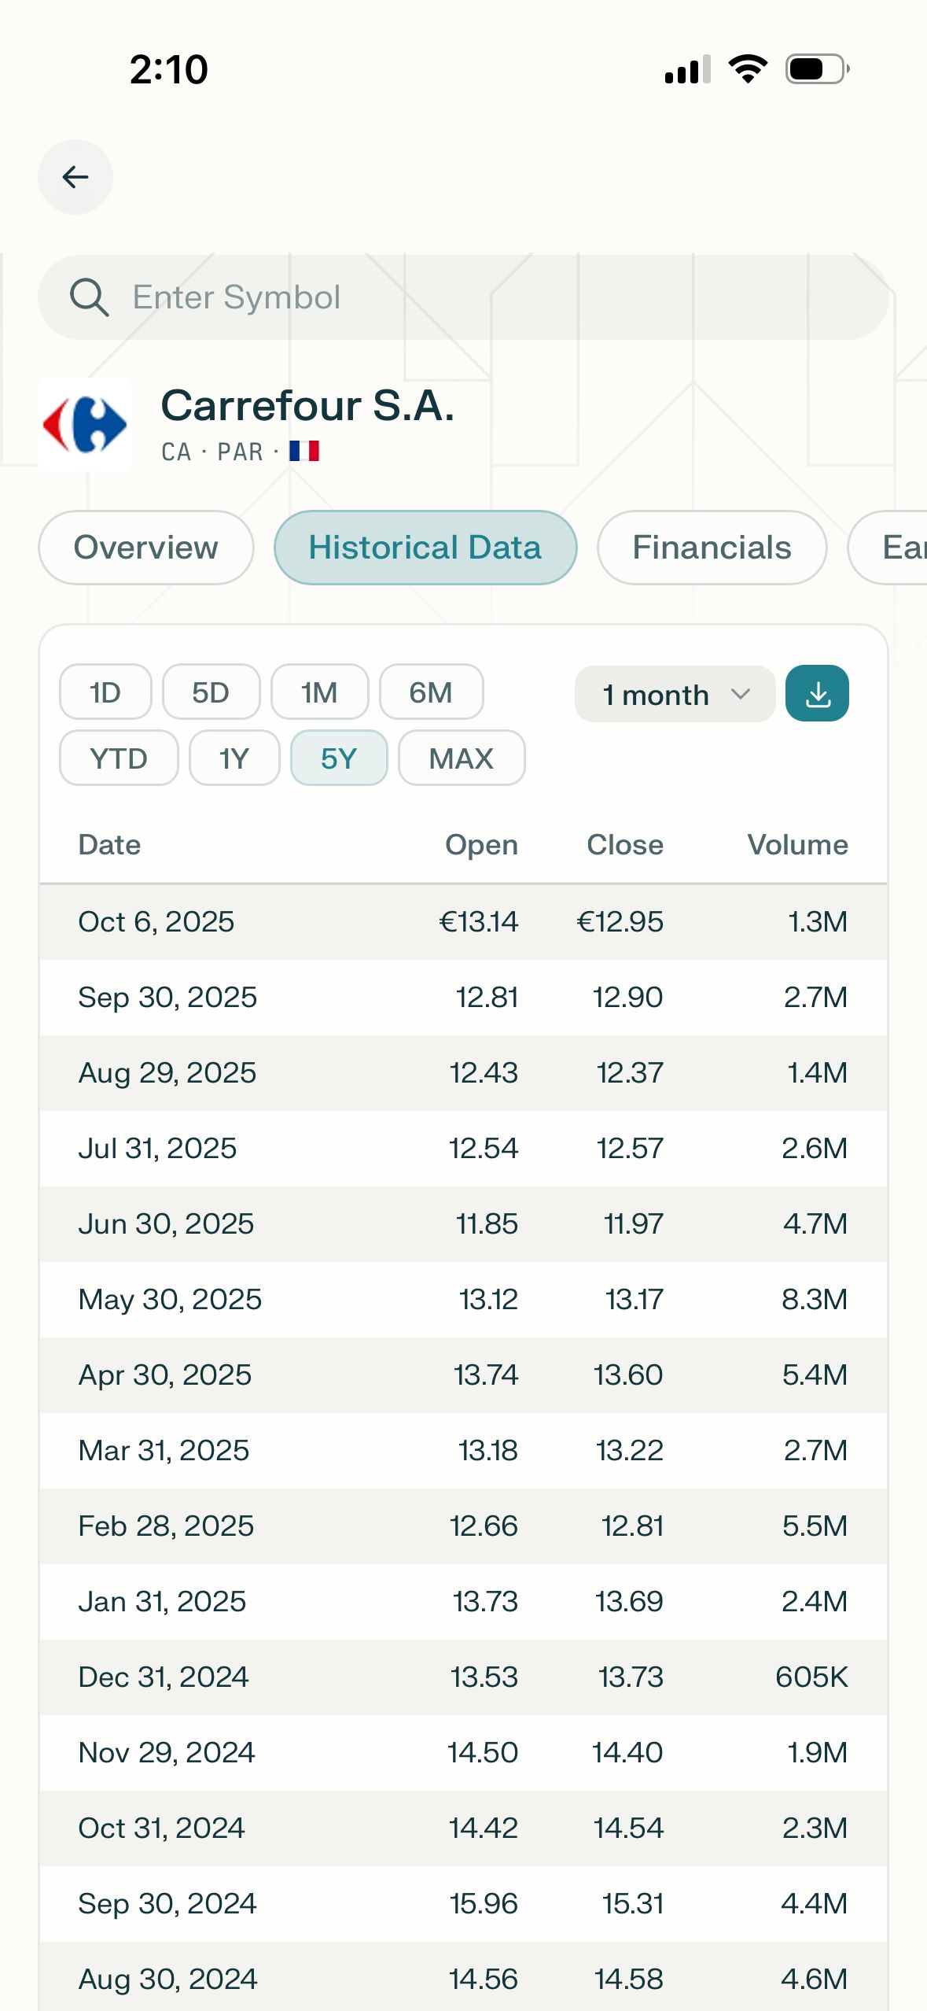Choose the 5D time range
This screenshot has height=2011, width=927.
coord(211,692)
